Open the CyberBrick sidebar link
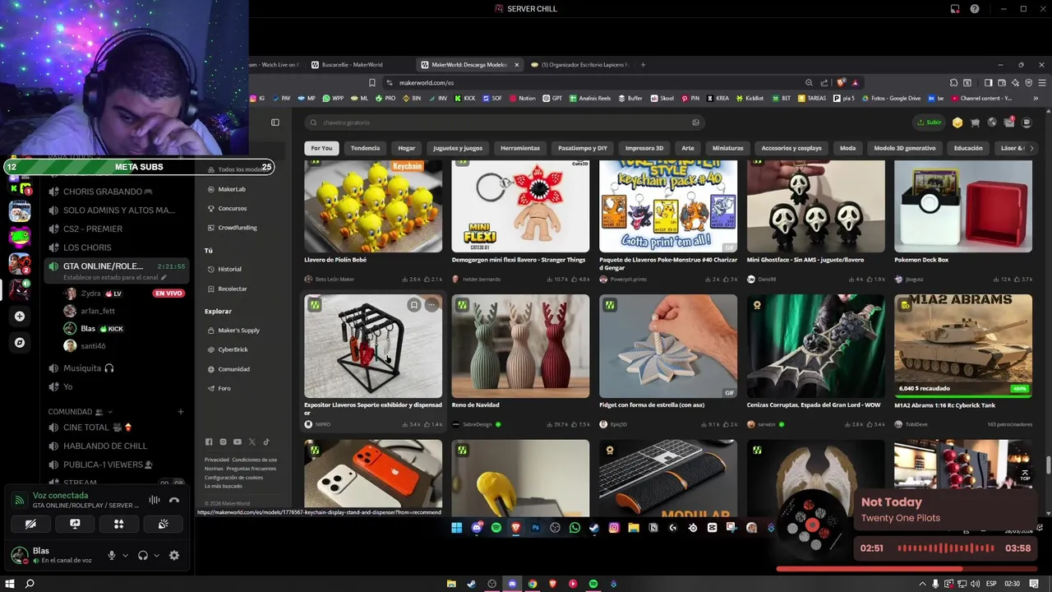This screenshot has width=1052, height=592. point(233,349)
